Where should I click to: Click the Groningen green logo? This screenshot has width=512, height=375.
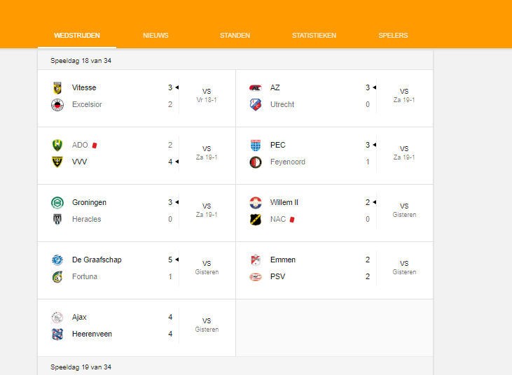pyautogui.click(x=57, y=202)
